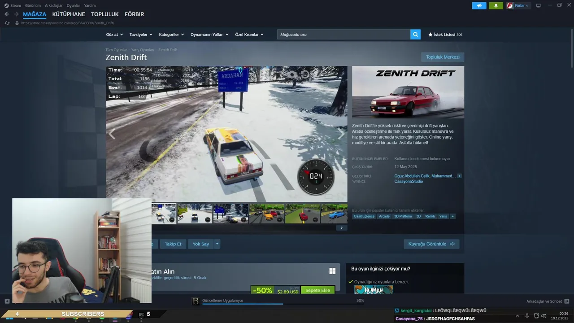Select the Renkli tag
Screen dimensions: 574x323
(x=430, y=216)
